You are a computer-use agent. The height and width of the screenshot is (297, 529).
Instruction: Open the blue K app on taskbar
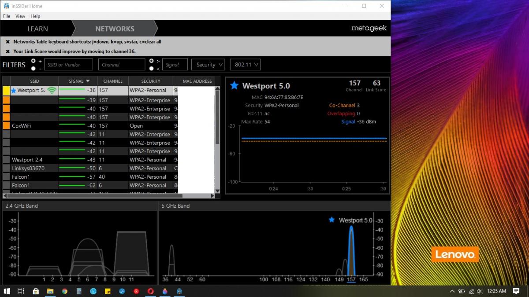[93, 291]
